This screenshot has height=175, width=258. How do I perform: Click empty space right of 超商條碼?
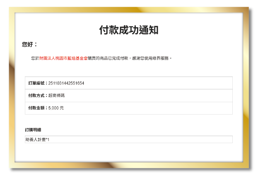pos(166,96)
